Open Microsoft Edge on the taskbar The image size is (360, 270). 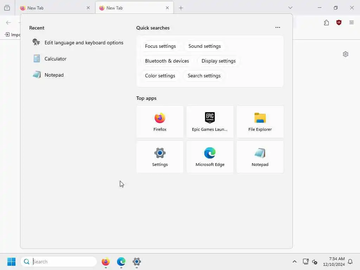pyautogui.click(x=121, y=262)
